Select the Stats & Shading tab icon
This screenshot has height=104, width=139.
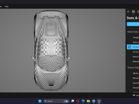point(133,12)
